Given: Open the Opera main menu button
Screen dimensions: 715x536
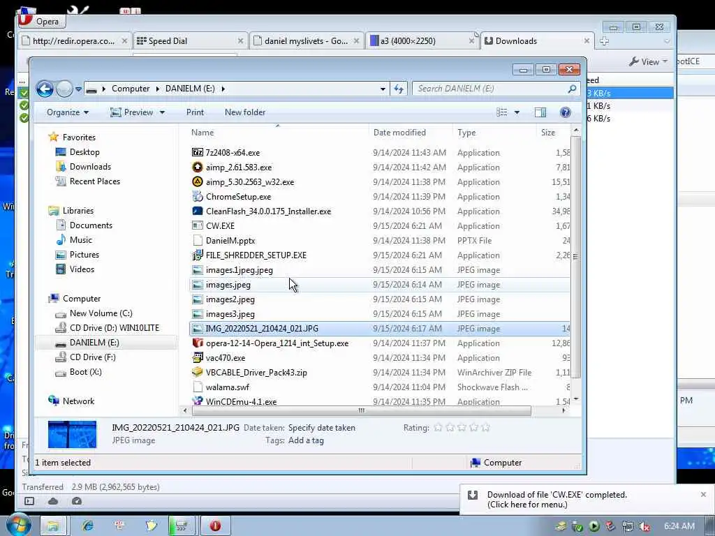Looking at the screenshot, I should (42, 21).
